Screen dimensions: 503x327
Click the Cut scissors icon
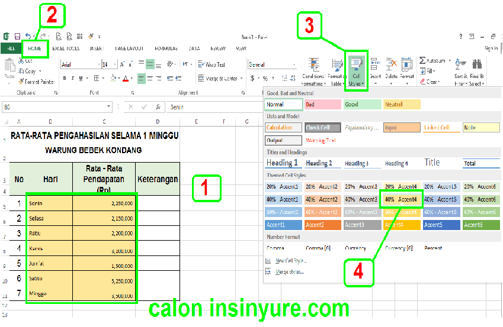pyautogui.click(x=21, y=60)
